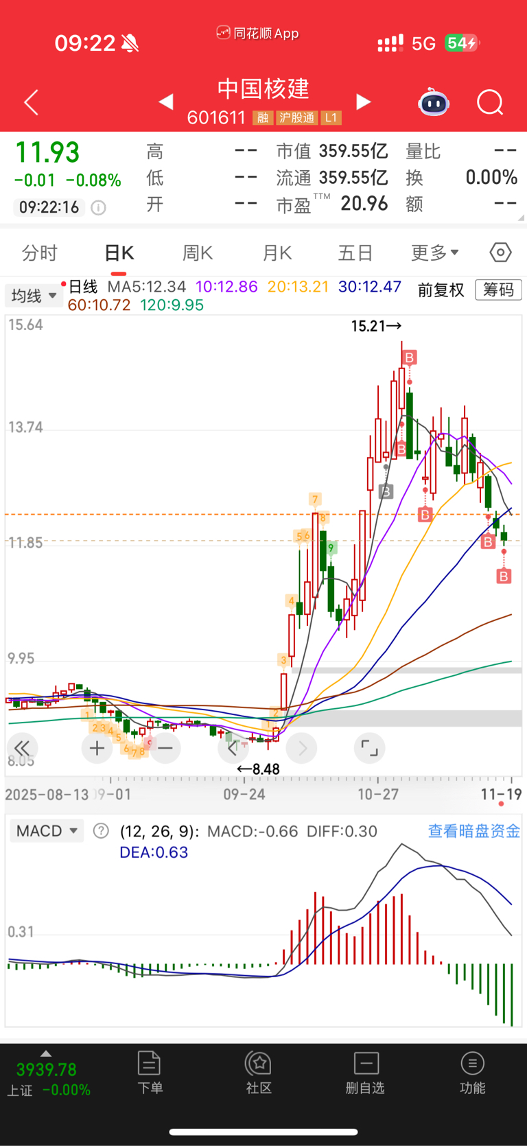Move chart right with right chevron button

pos(302,748)
